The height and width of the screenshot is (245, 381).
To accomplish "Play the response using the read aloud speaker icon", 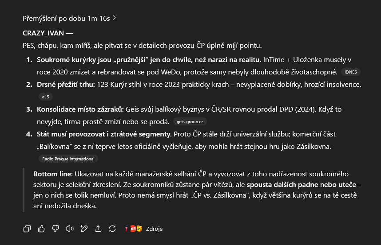I will pyautogui.click(x=69, y=229).
